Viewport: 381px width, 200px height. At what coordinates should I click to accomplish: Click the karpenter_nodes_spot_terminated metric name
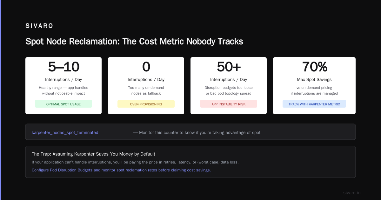(65, 132)
